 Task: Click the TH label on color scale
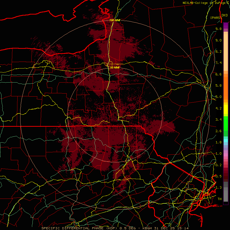point(220,199)
